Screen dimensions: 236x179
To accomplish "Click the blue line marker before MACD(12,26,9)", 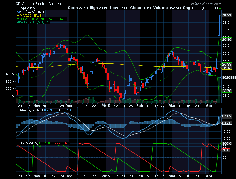I will tap(18, 110).
